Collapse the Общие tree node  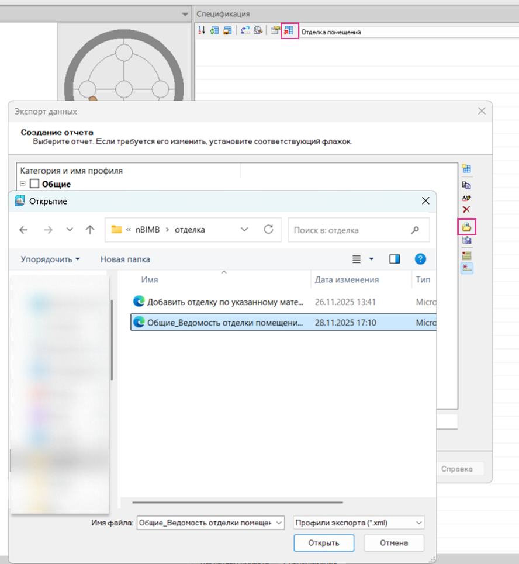(x=23, y=184)
